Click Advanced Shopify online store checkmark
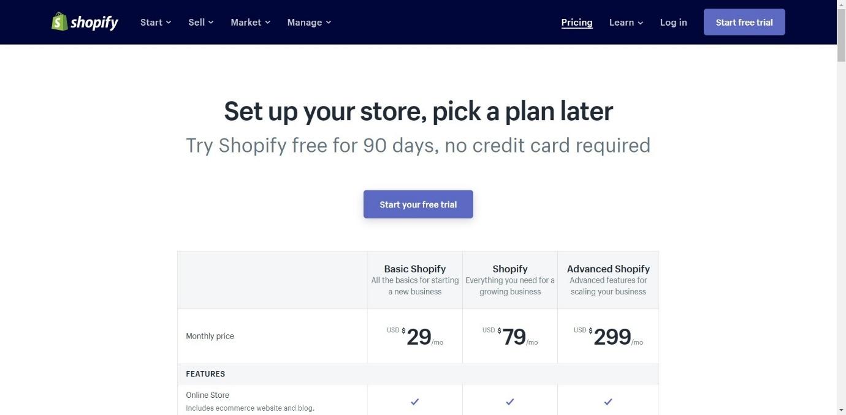Viewport: 846px width, 415px height. pos(608,402)
